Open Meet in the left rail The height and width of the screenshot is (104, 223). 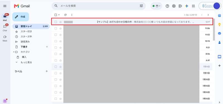point(5,38)
